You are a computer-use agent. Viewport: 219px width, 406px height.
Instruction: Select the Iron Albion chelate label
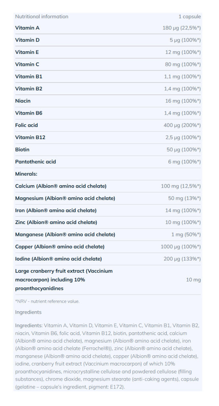(x=56, y=211)
